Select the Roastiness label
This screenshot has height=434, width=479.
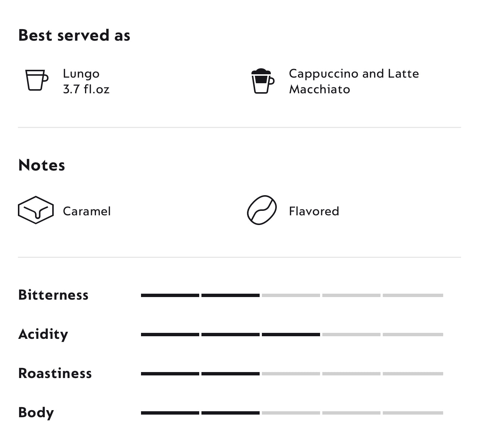tap(55, 374)
